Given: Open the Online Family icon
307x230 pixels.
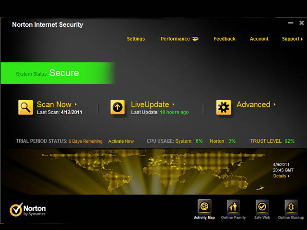Looking at the screenshot, I should (x=234, y=207).
